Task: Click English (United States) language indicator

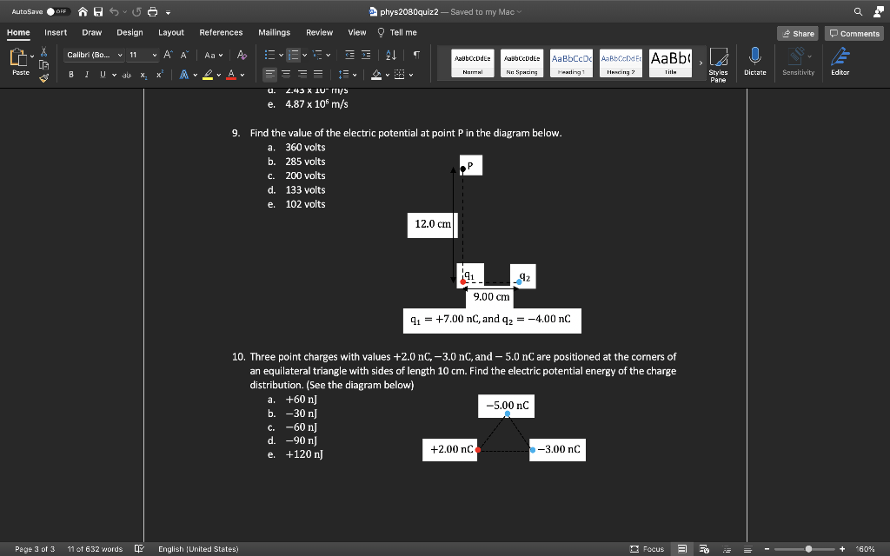Action: pyautogui.click(x=198, y=549)
